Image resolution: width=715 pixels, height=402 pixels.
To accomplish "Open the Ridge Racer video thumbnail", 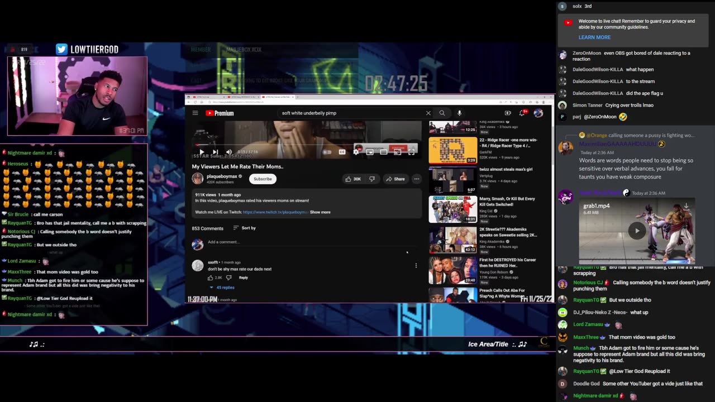I will [453, 150].
